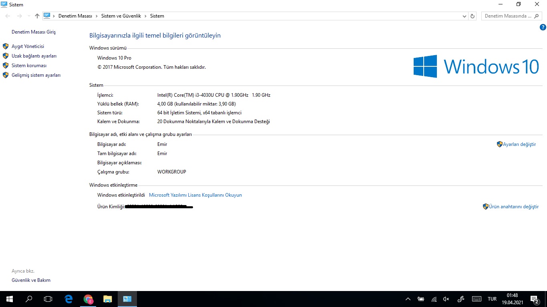Restore down the Sistem window
Screen dimensions: 547x307
click(519, 4)
